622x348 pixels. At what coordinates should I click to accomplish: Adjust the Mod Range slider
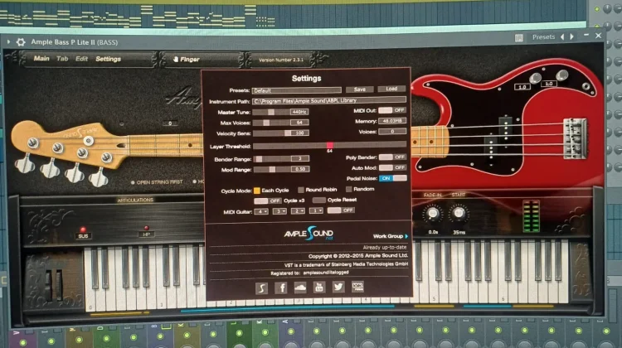[x=272, y=169]
